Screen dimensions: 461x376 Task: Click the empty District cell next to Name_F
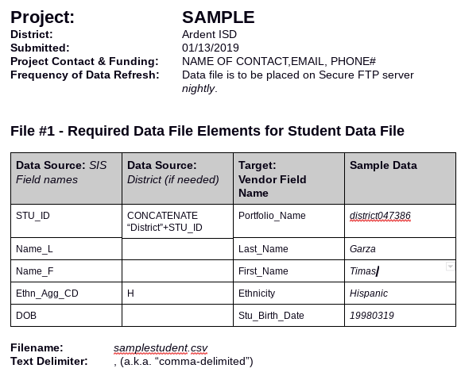coord(177,271)
